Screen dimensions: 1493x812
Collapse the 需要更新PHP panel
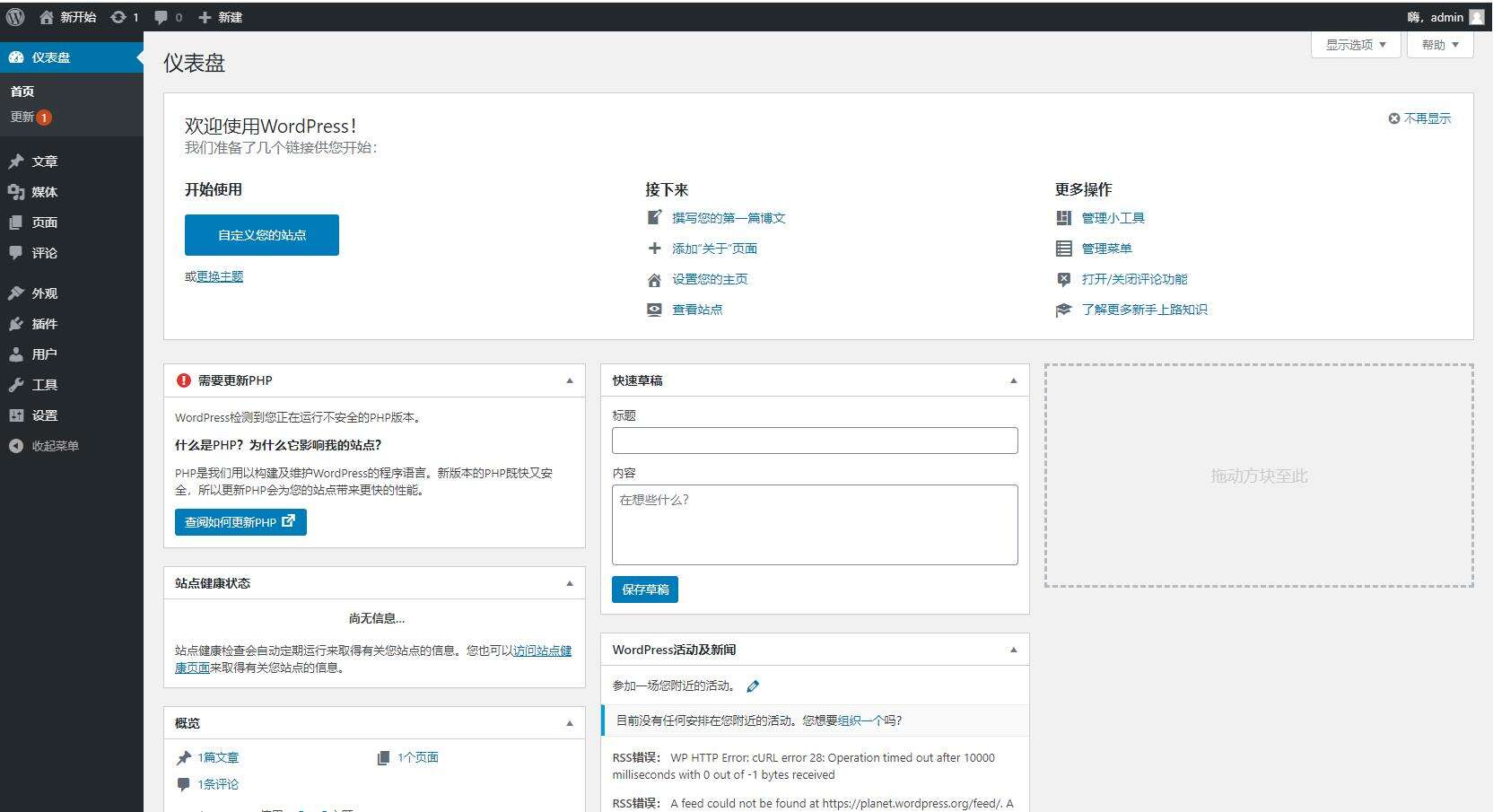(x=570, y=380)
